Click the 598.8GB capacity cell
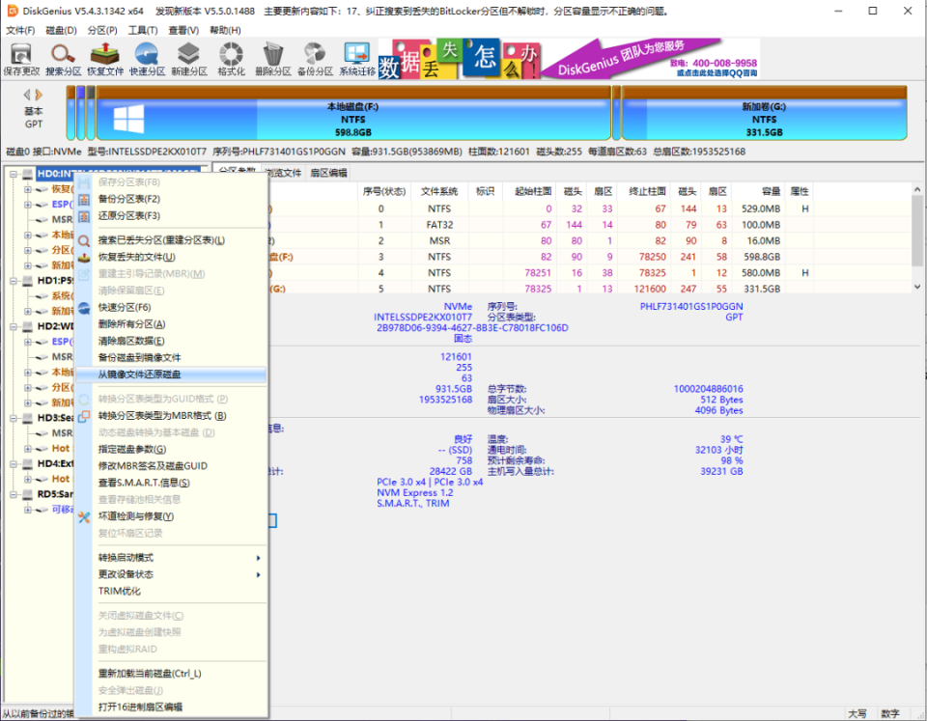 pos(761,257)
